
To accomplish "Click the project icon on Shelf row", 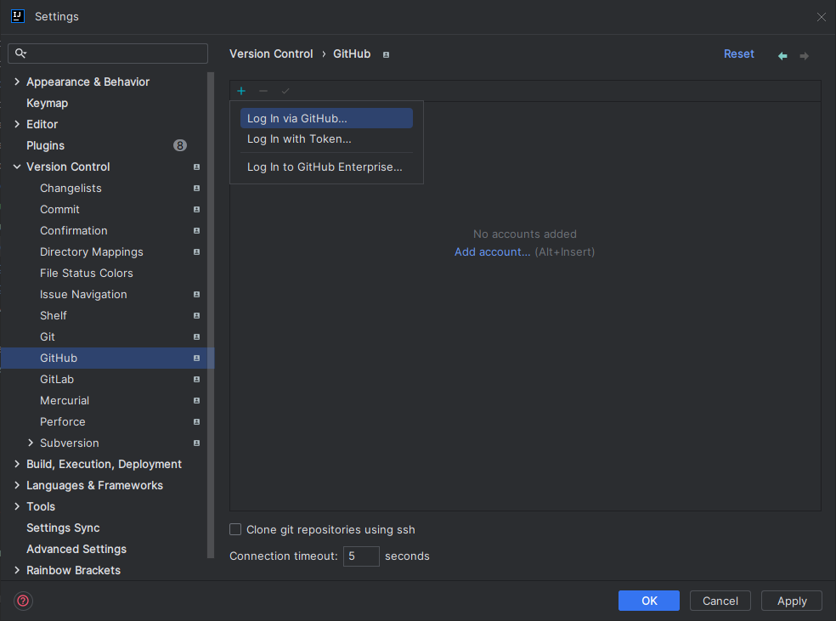I will (197, 315).
